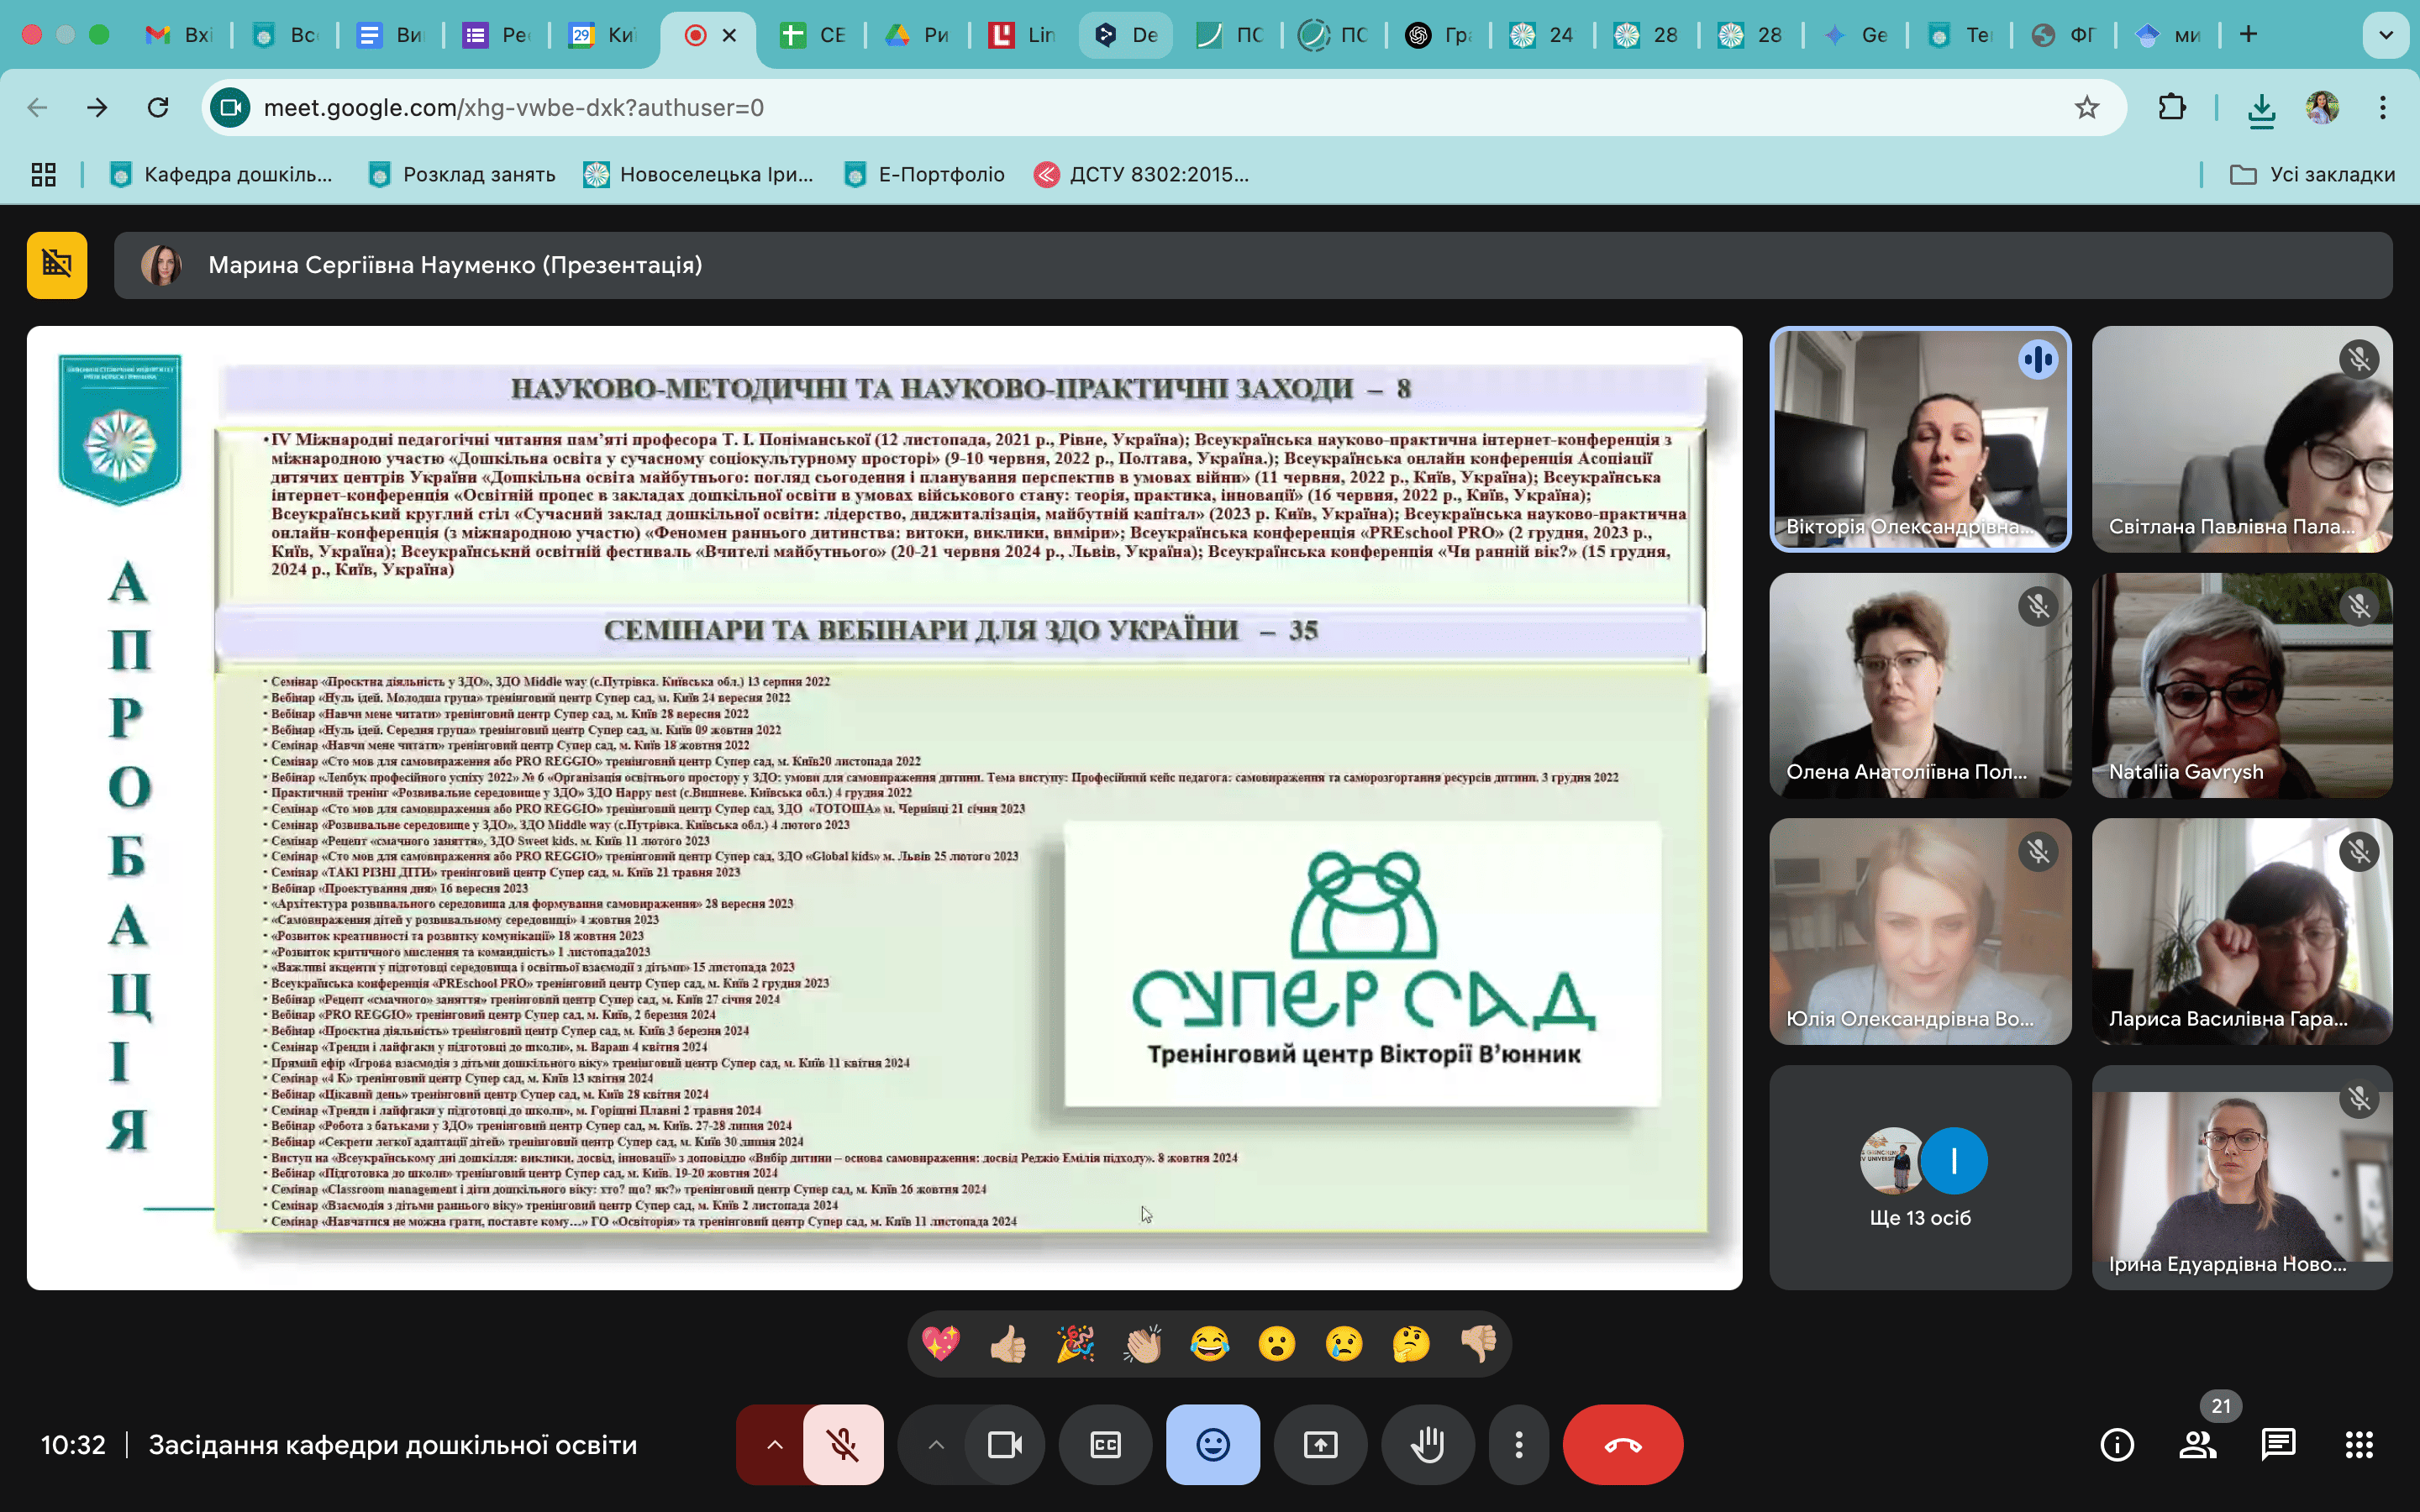
Task: Open the in-call chat panel
Action: (2278, 1444)
